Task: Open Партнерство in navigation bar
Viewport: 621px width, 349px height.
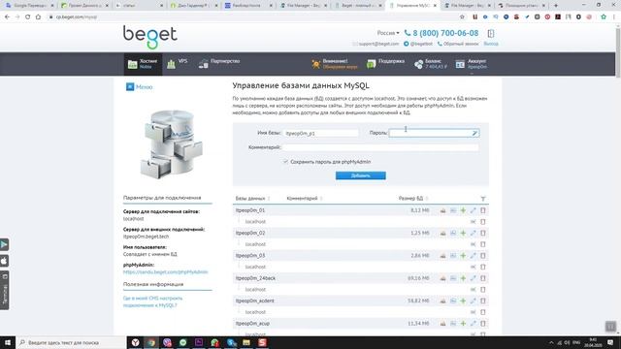Action: 219,64
